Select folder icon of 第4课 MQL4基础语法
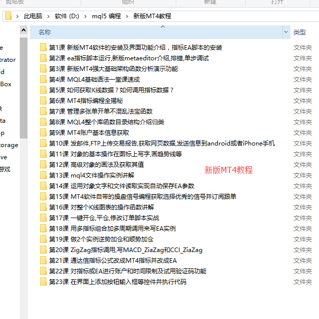This screenshot has height=319, width=319. pyautogui.click(x=43, y=79)
